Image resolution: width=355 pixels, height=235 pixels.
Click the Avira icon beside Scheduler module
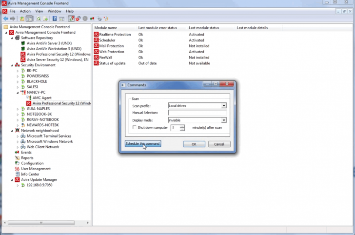coord(96,40)
